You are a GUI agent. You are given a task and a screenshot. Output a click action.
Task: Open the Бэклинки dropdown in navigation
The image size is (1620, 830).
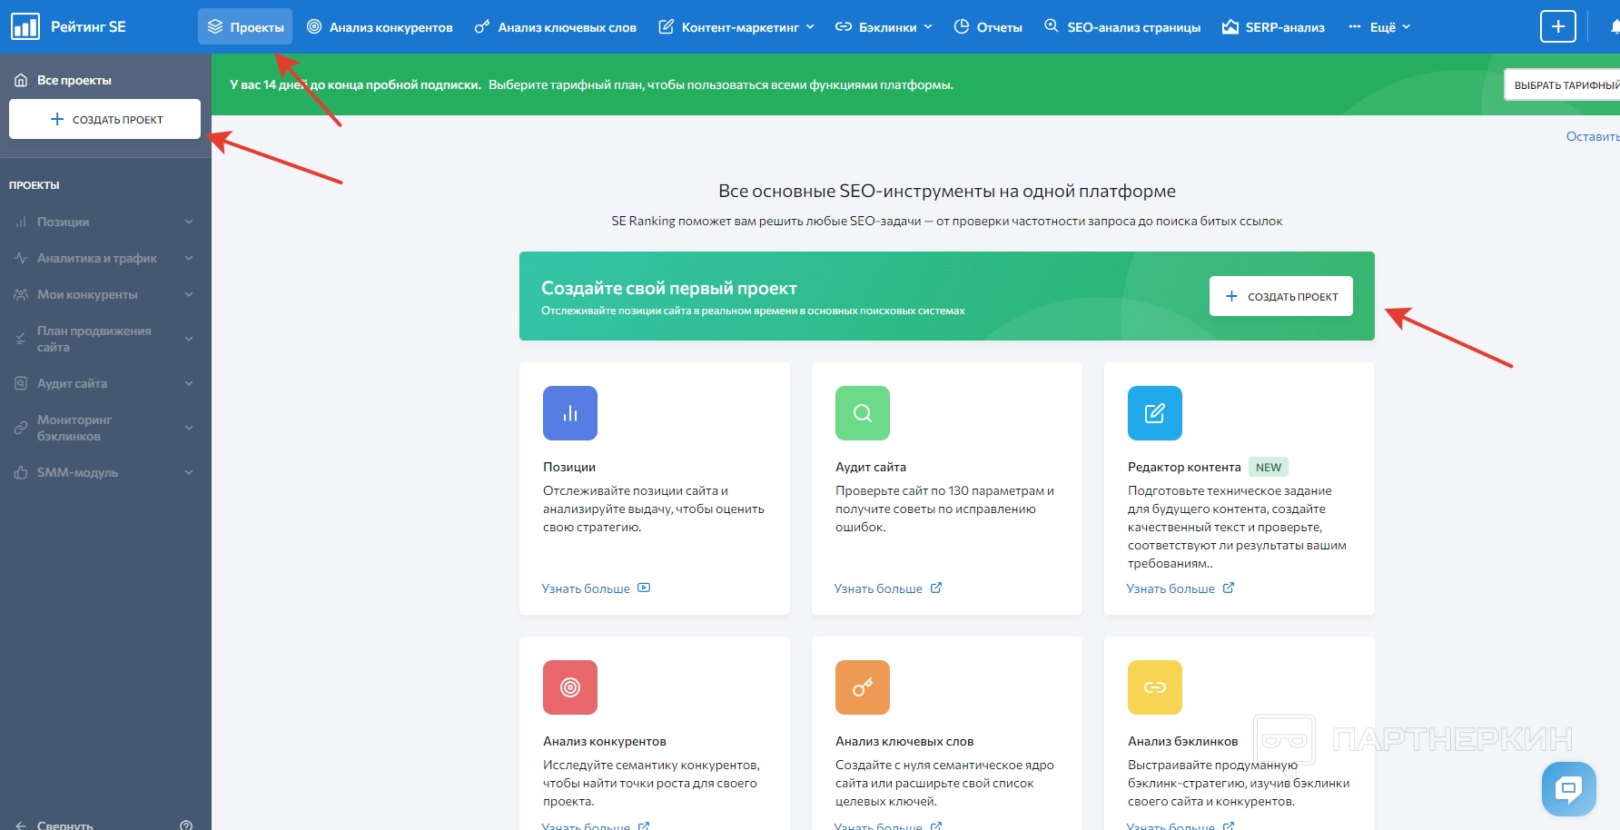[x=884, y=27]
